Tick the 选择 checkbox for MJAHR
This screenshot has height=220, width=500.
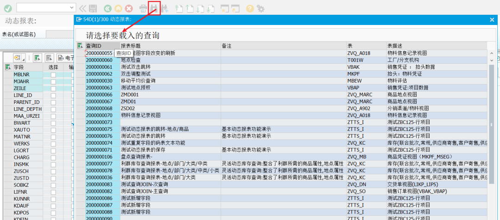tap(53, 81)
